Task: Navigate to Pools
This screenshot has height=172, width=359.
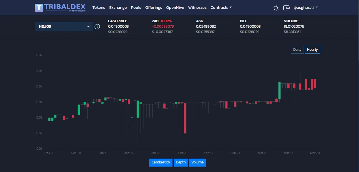Action: 136,8
